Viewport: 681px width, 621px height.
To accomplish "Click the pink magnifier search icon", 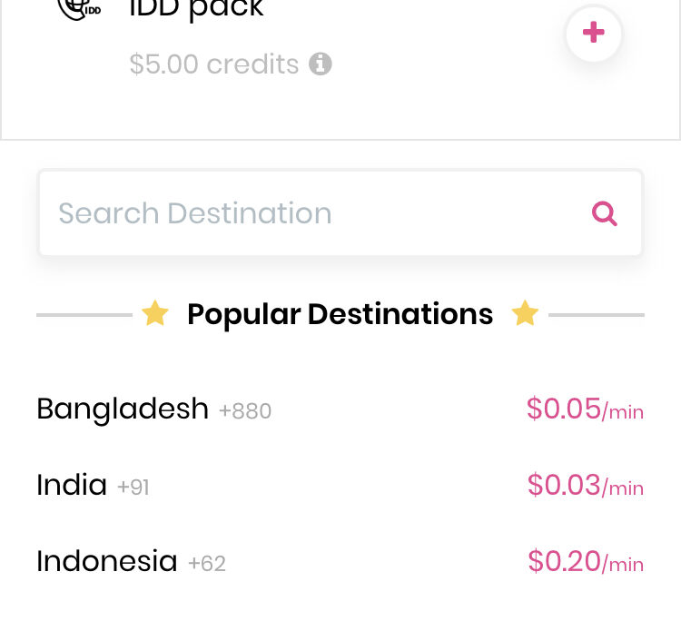I will (x=604, y=213).
